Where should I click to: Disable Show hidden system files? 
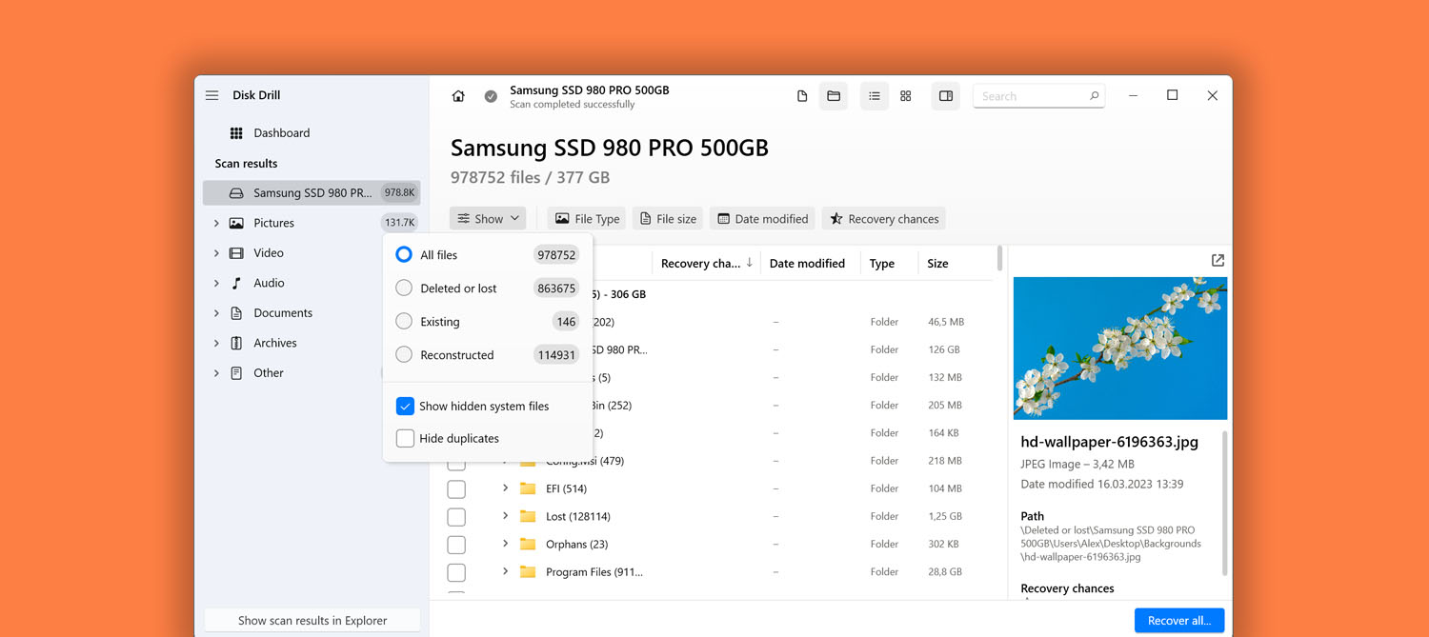point(404,406)
